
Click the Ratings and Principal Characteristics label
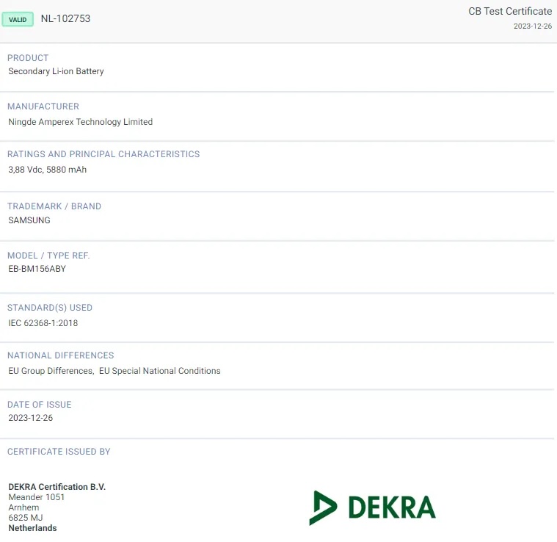103,154
